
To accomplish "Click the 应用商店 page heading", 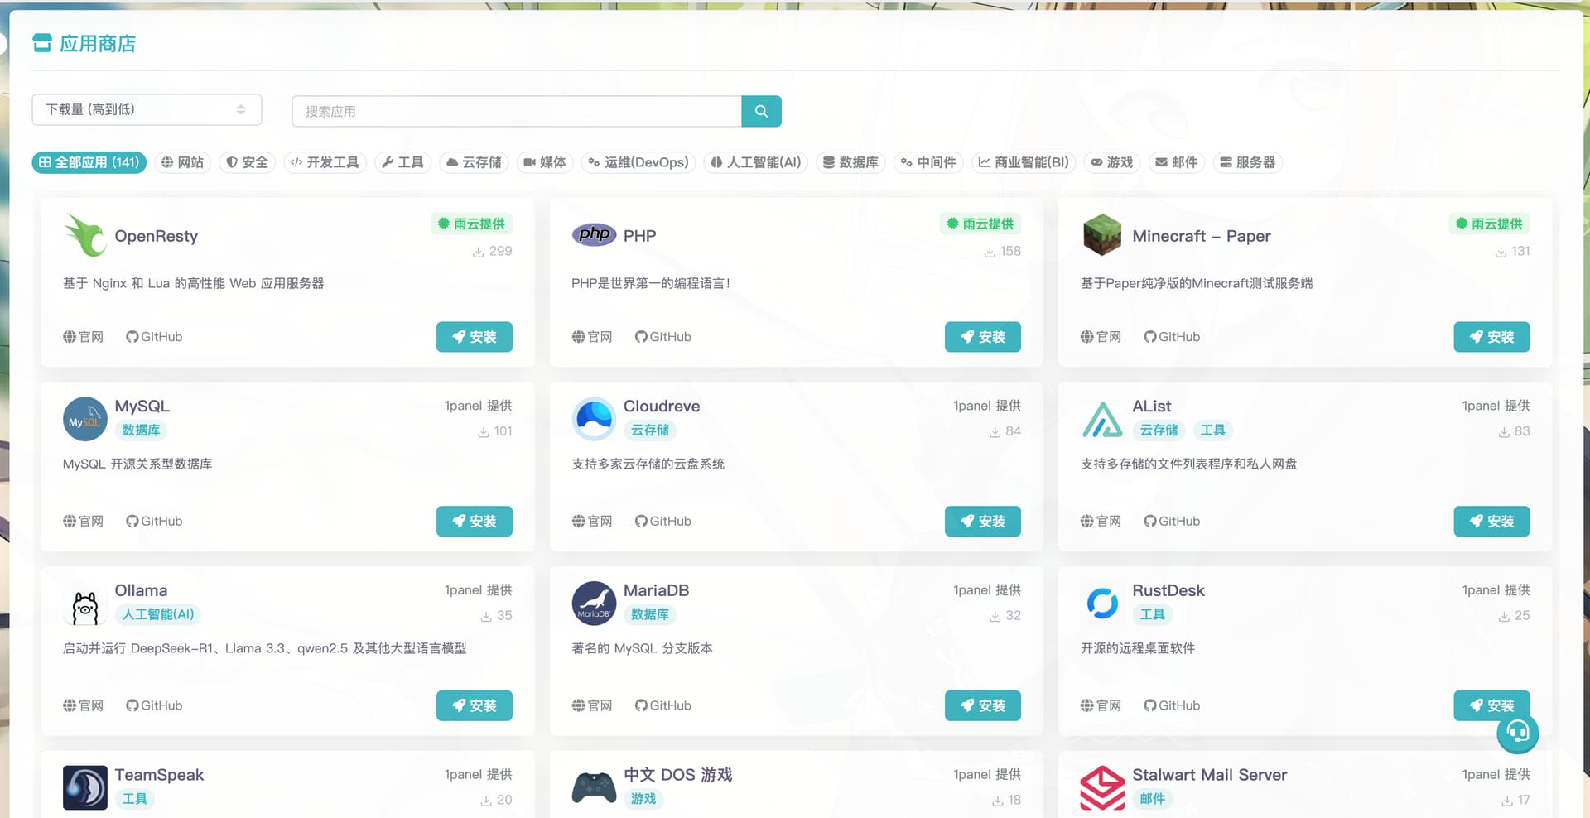I will pyautogui.click(x=98, y=44).
